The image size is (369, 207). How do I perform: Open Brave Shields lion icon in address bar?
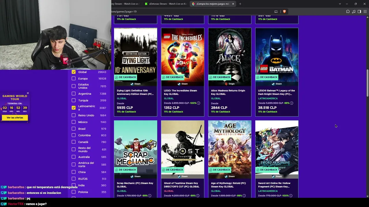coord(284,11)
